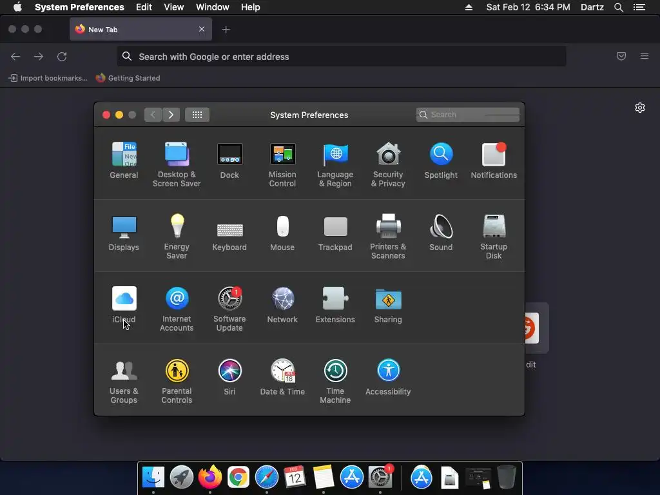Click the Show All grid button
660x495 pixels.
(x=197, y=115)
